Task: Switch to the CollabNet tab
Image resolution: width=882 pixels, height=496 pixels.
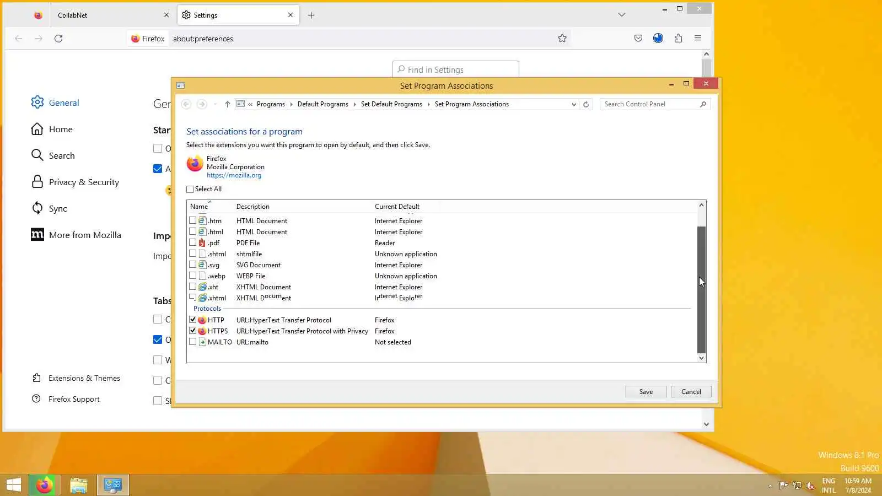Action: (x=114, y=15)
